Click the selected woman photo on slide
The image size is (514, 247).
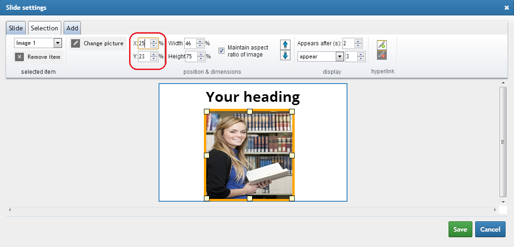point(249,155)
